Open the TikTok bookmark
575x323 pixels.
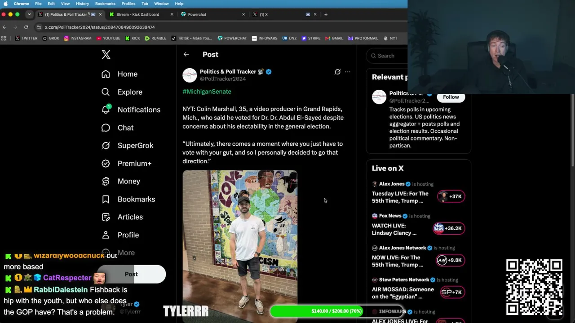pyautogui.click(x=191, y=38)
